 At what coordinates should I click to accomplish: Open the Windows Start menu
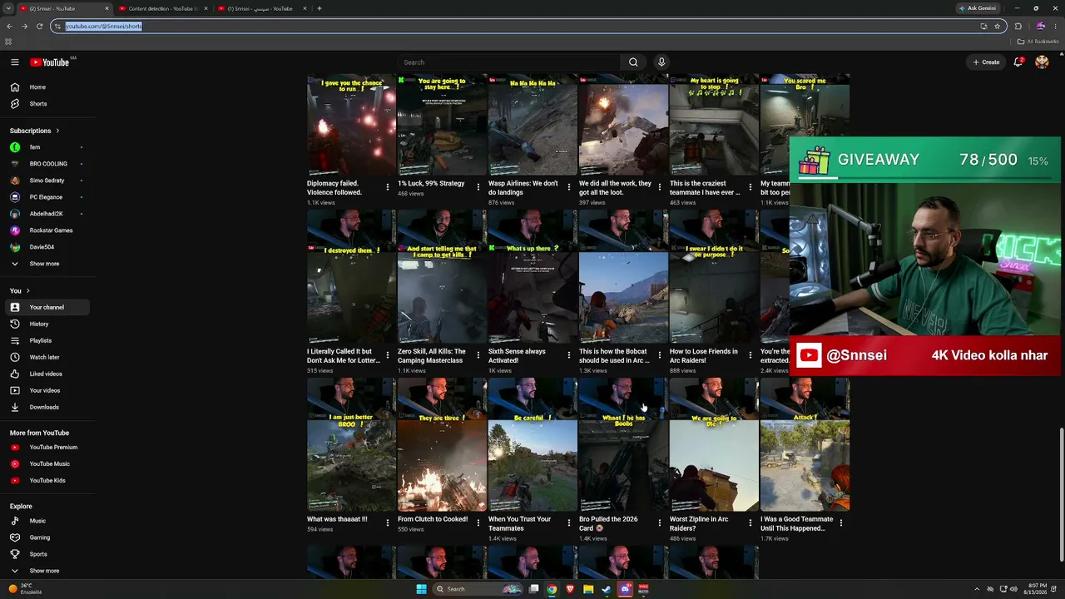[x=421, y=589]
